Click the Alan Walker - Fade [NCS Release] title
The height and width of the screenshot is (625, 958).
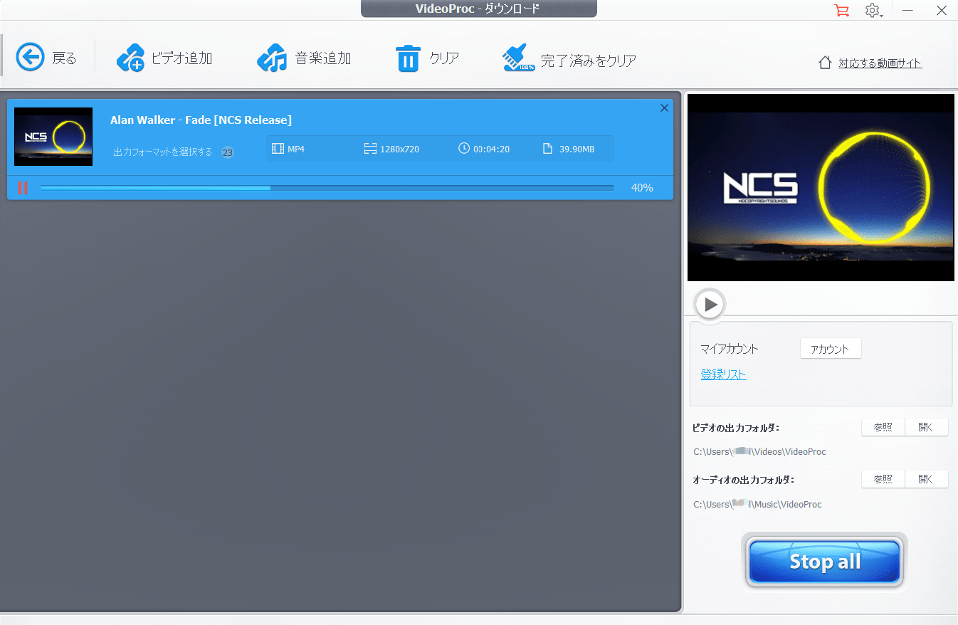click(201, 120)
